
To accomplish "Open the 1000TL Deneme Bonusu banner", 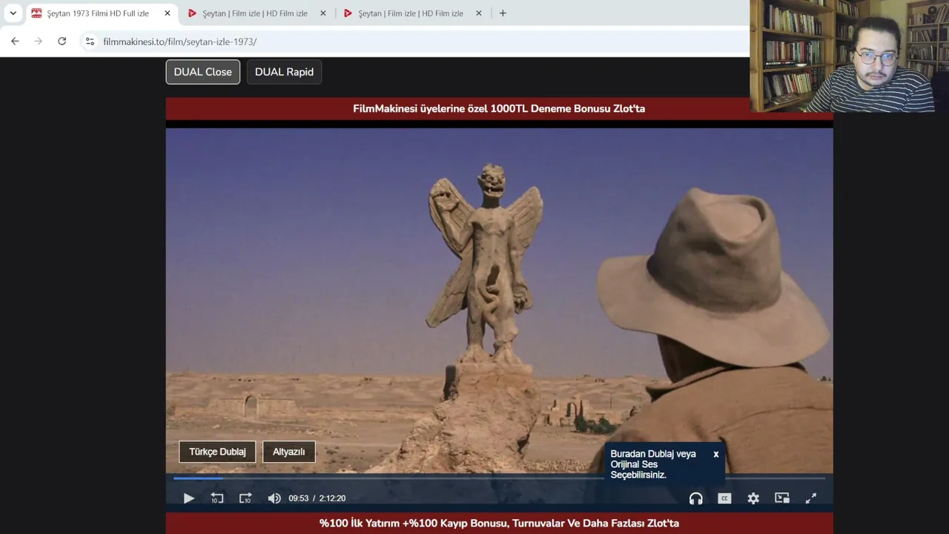I will coord(499,108).
